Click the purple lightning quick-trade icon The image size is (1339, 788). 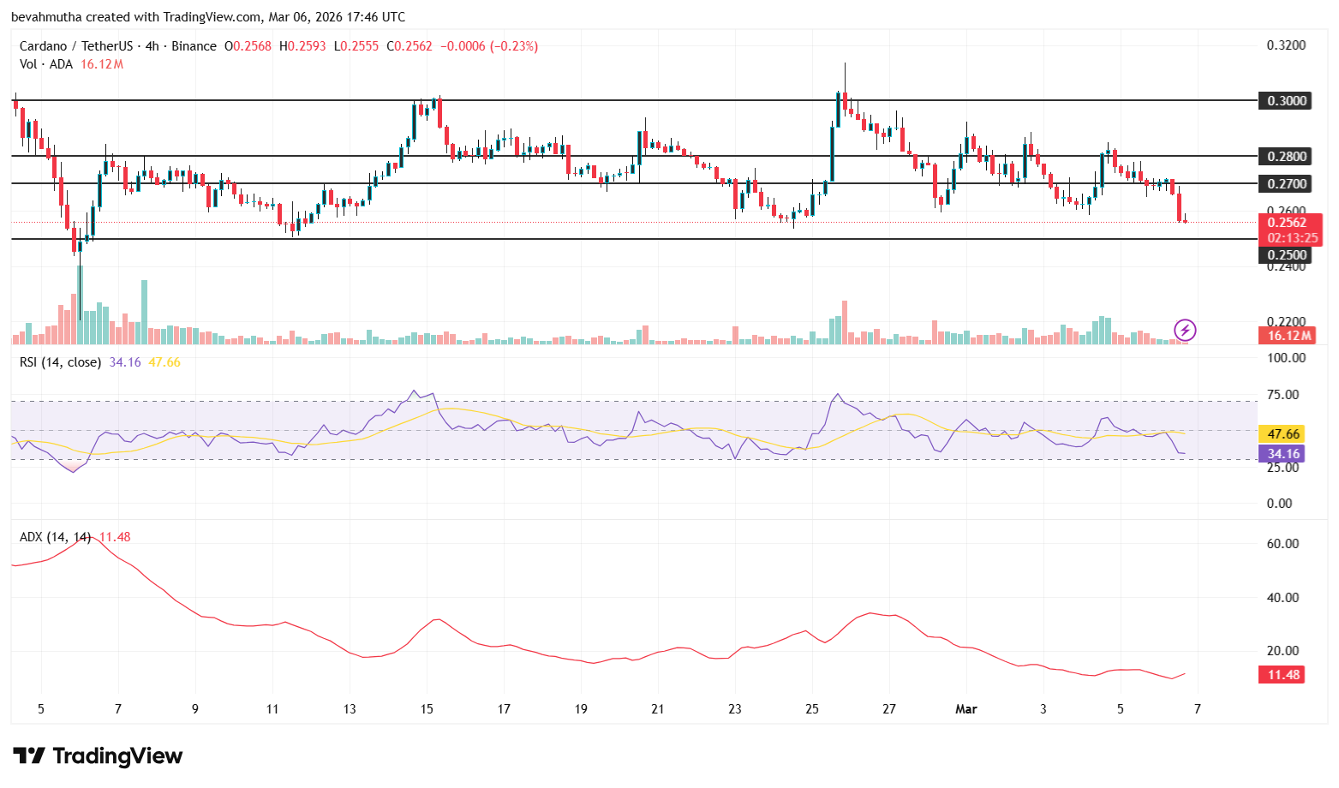pyautogui.click(x=1185, y=330)
